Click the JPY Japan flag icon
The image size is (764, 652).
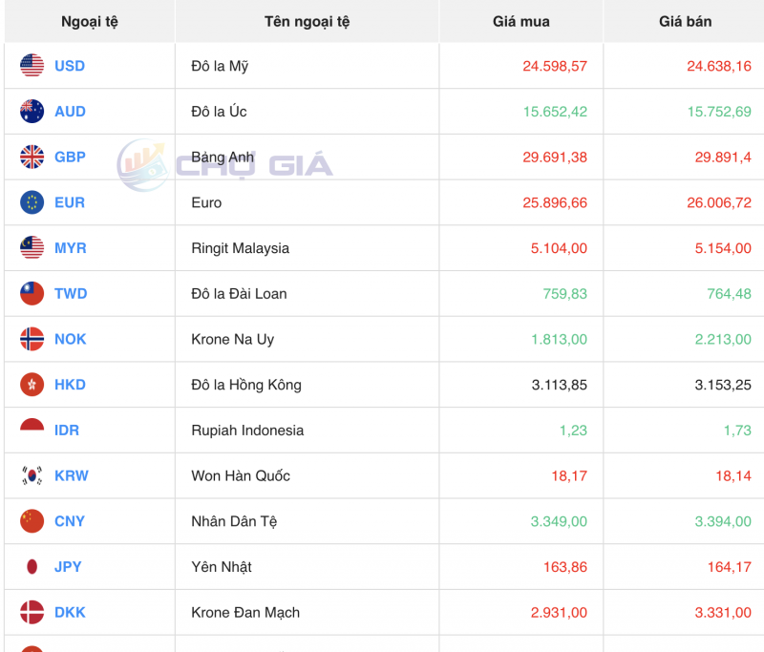pyautogui.click(x=32, y=567)
